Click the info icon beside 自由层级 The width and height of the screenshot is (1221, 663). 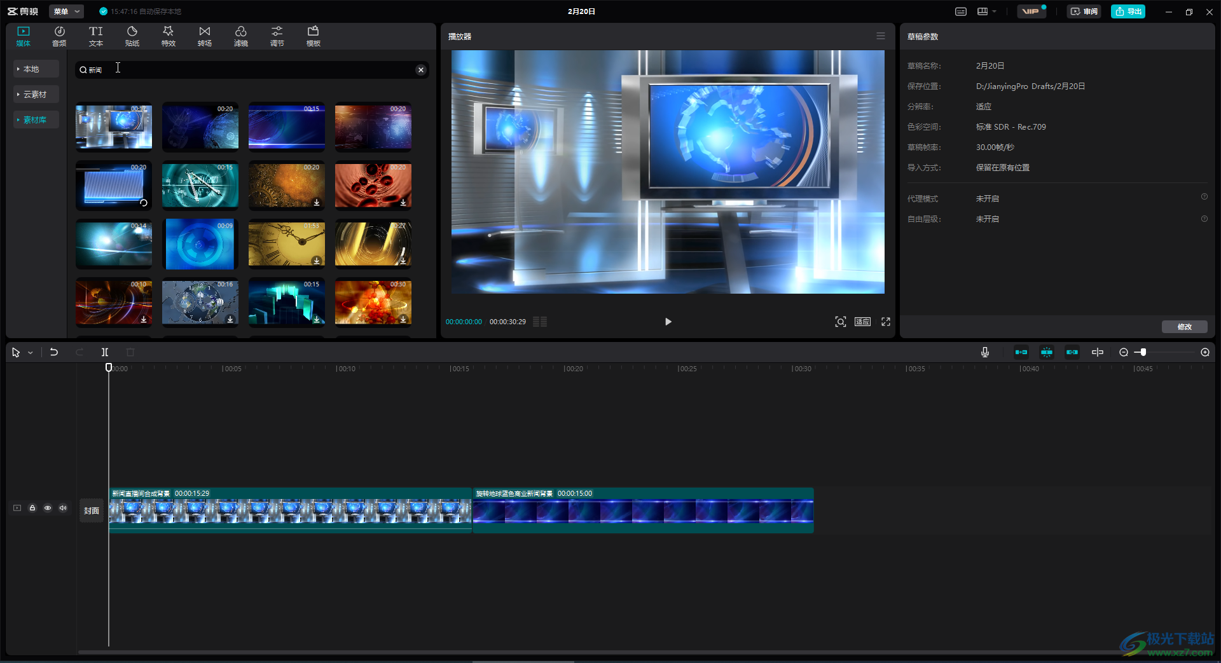click(1204, 219)
